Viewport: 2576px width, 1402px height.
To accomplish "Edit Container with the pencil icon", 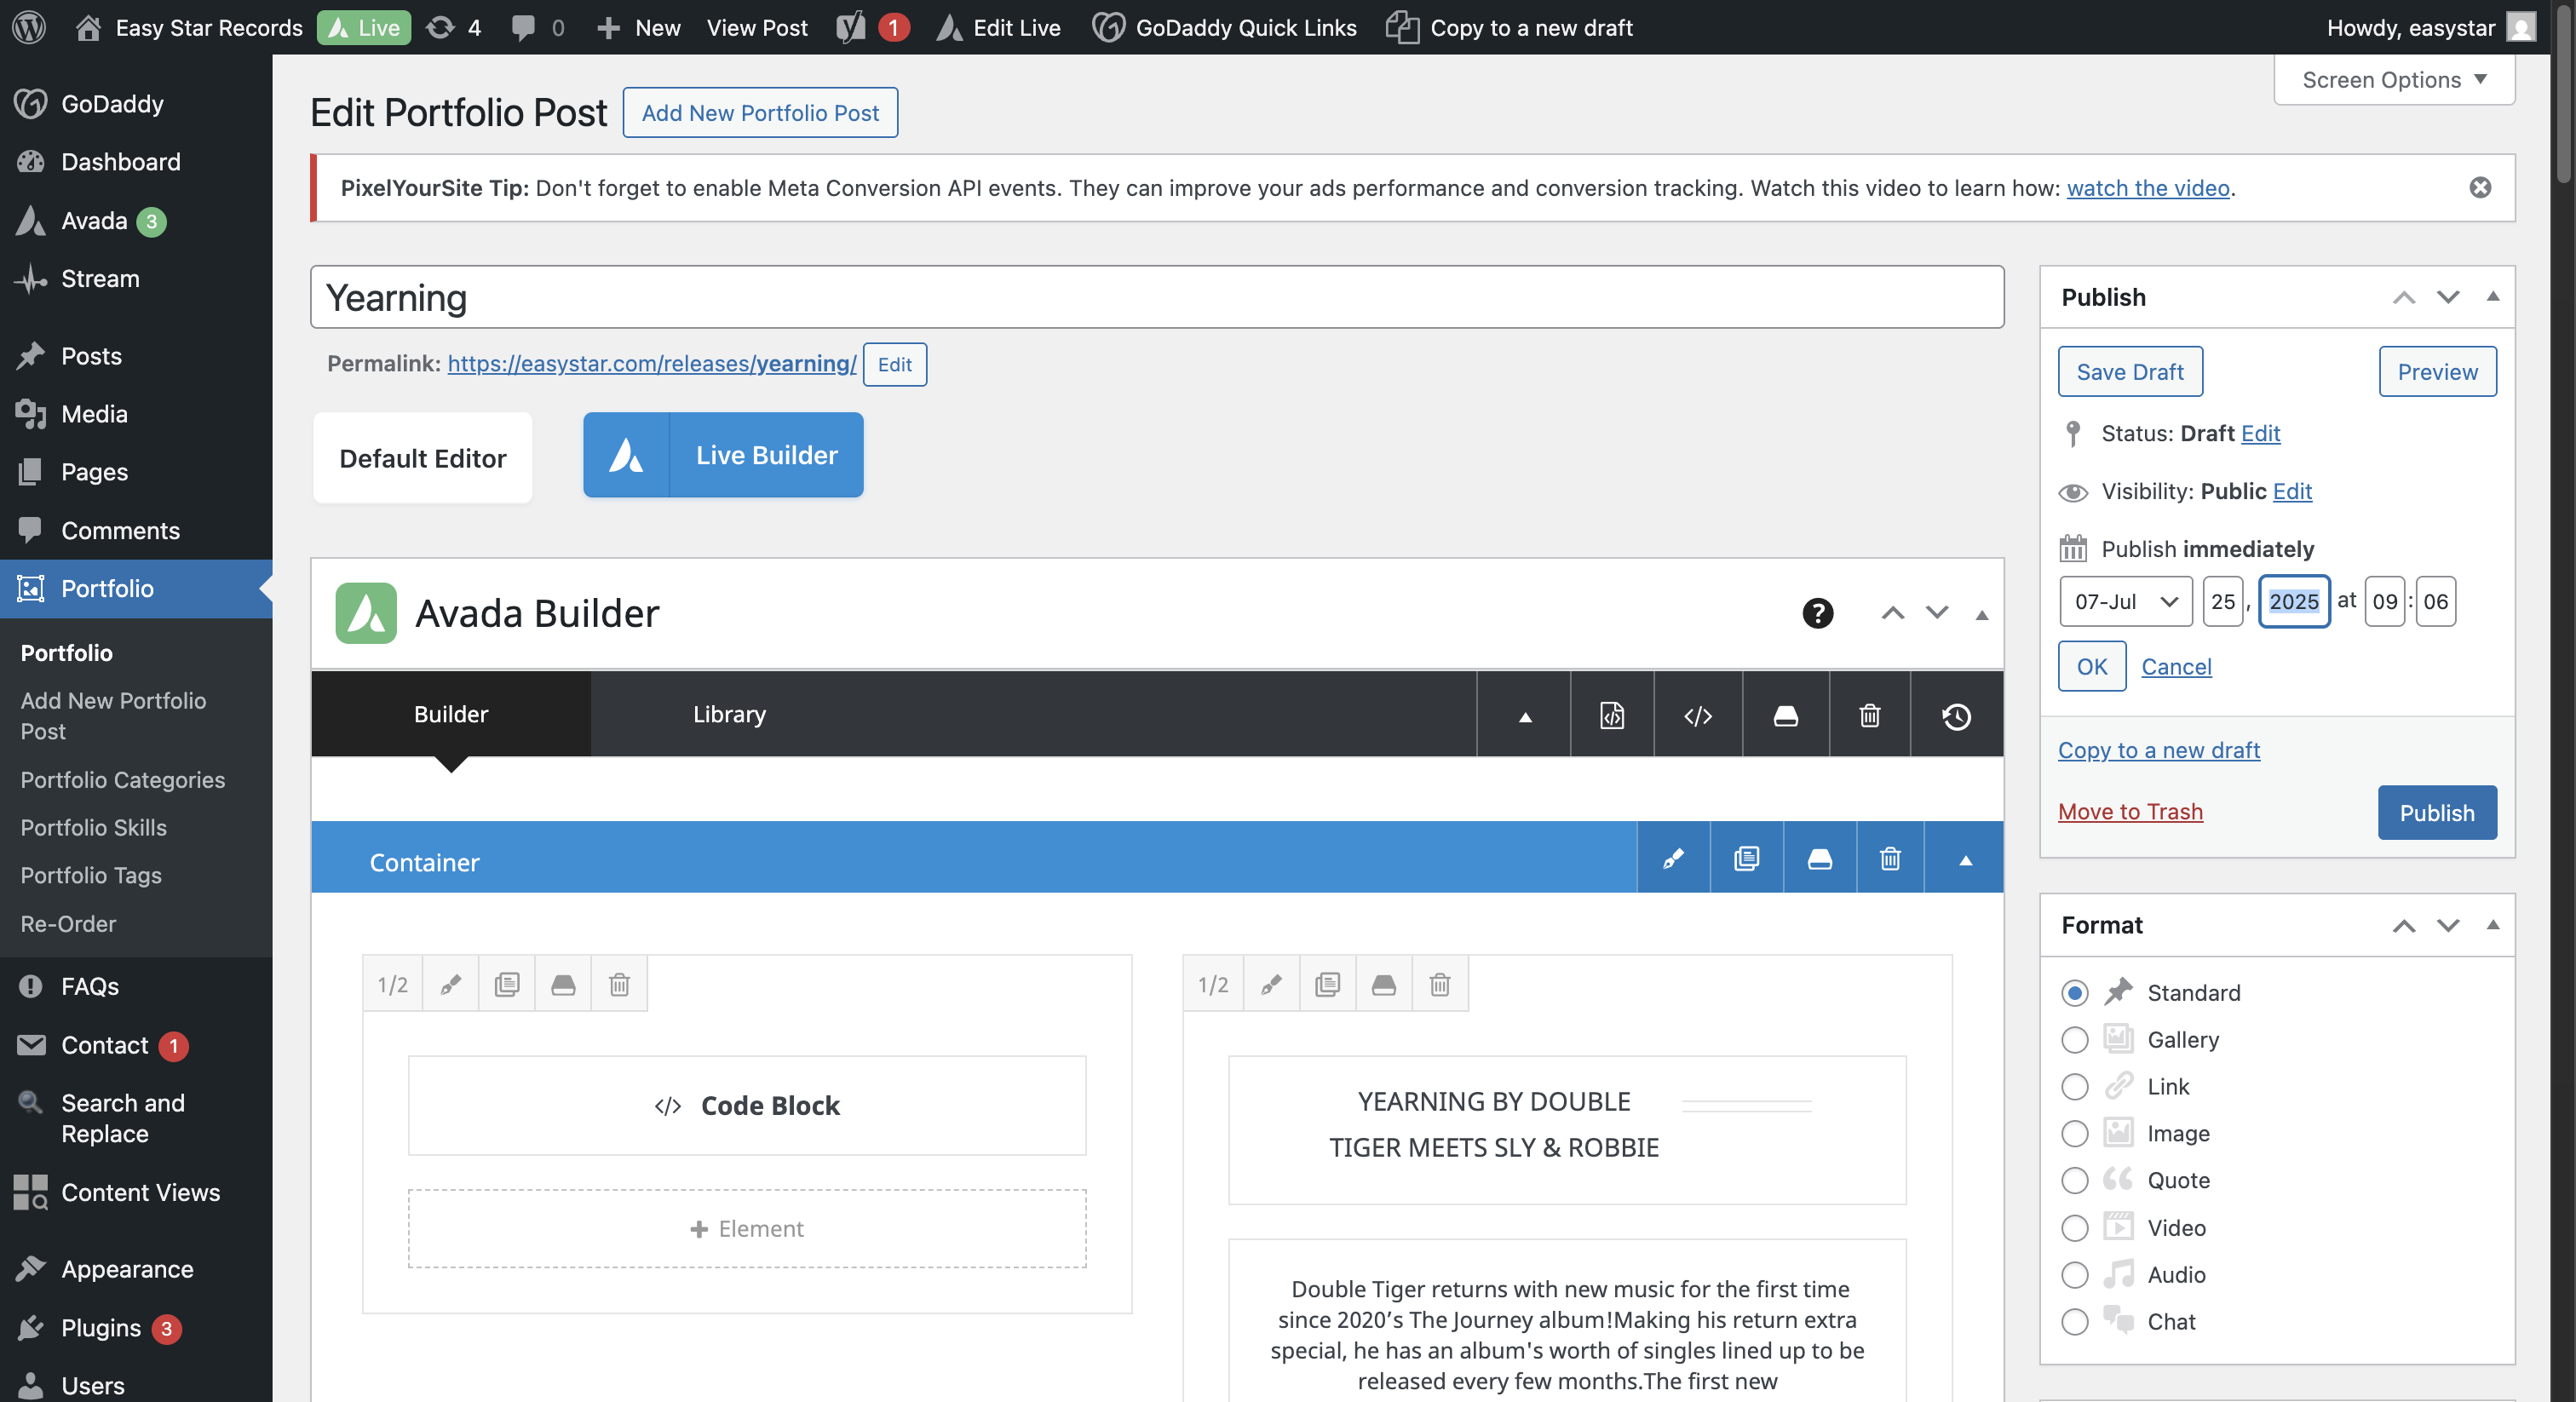I will click(x=1673, y=859).
